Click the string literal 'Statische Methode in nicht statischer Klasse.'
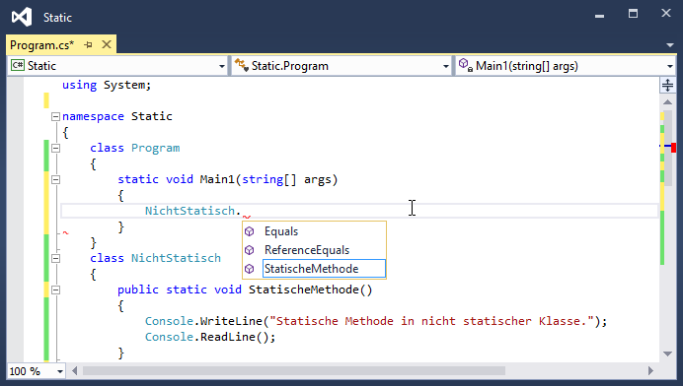Screen dimensions: 683x386 tap(431, 321)
